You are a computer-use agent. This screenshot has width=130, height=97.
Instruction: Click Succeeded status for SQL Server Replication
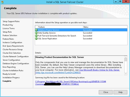(88, 39)
